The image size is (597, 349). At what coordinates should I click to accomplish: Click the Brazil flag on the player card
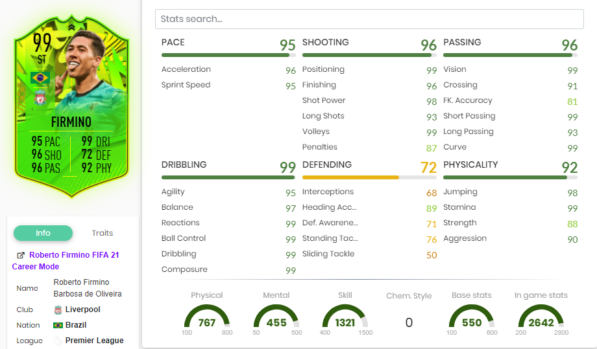pyautogui.click(x=40, y=78)
